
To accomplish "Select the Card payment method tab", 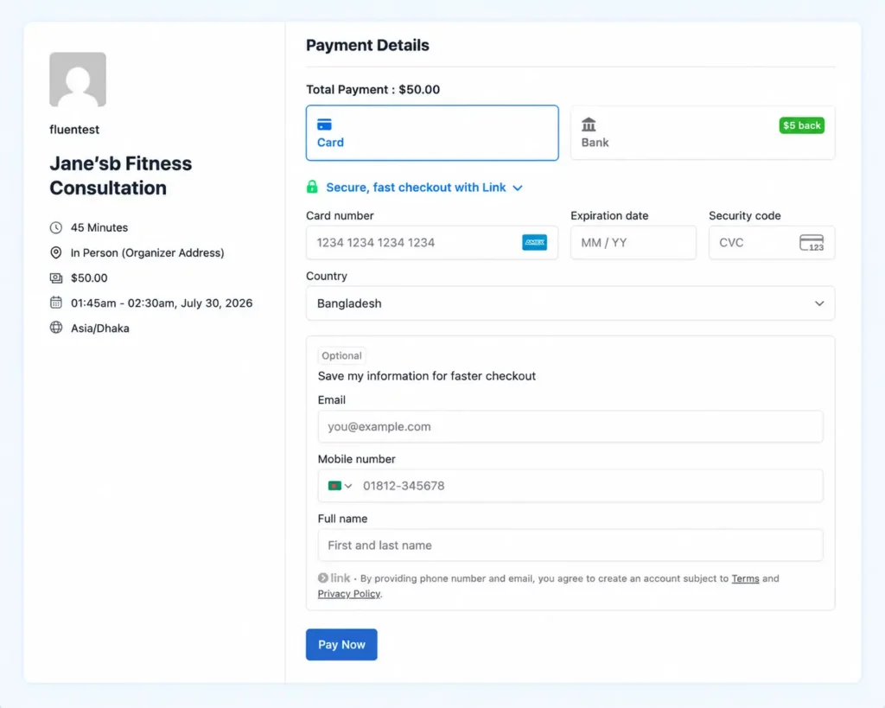I will point(432,132).
